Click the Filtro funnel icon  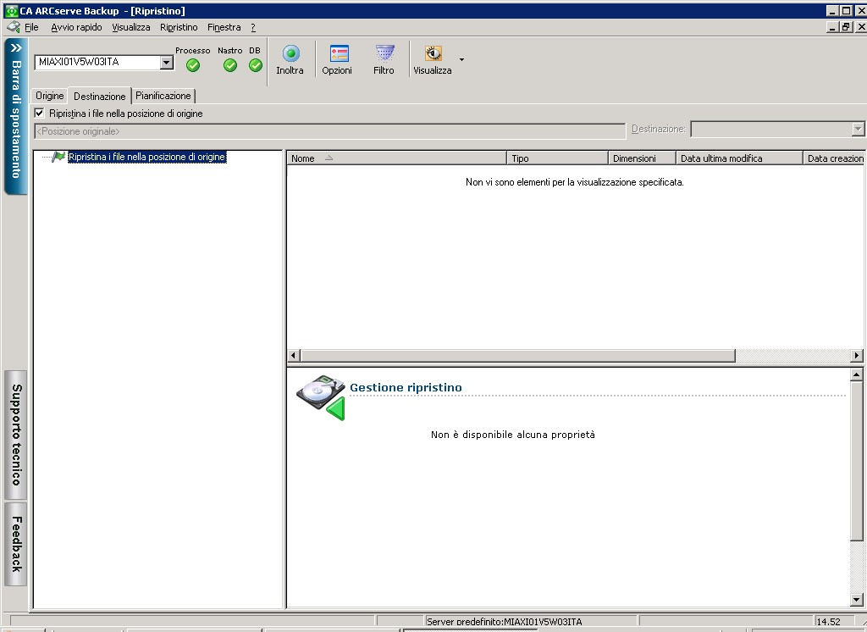(384, 54)
